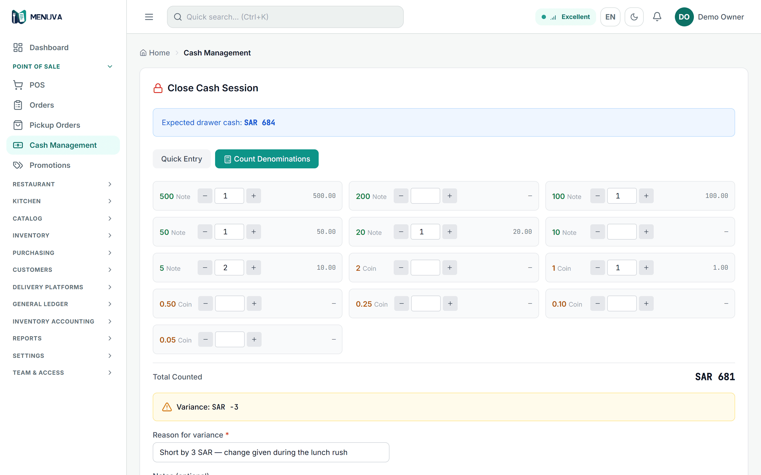Switch to the Quick Entry tab
The height and width of the screenshot is (475, 761).
tap(182, 159)
